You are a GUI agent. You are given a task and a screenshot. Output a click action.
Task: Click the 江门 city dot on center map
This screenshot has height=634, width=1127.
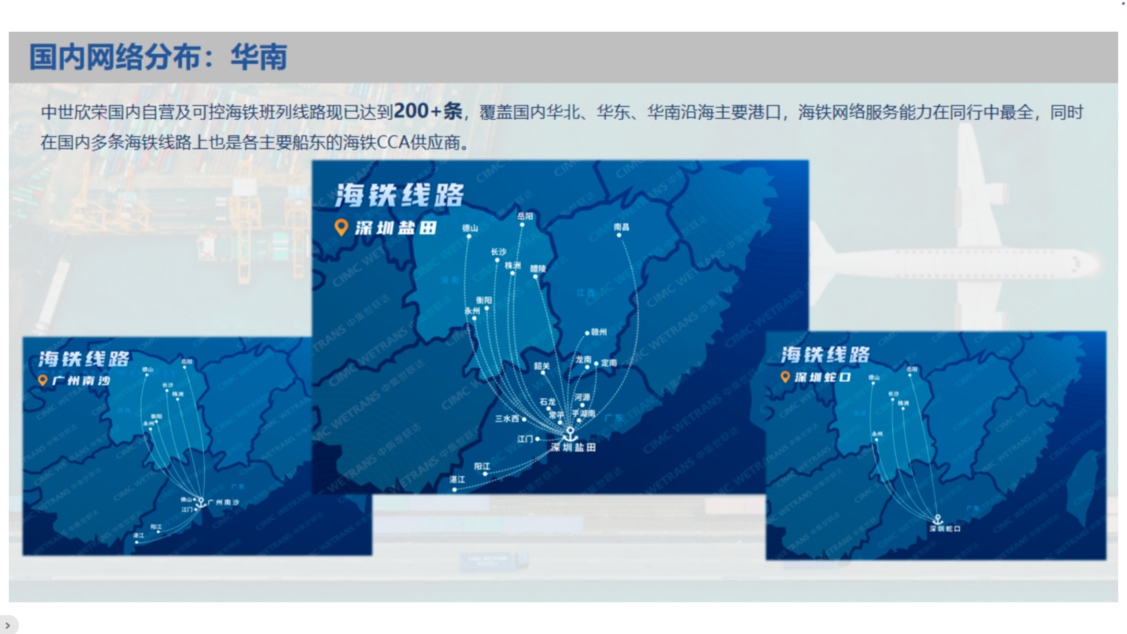(537, 439)
